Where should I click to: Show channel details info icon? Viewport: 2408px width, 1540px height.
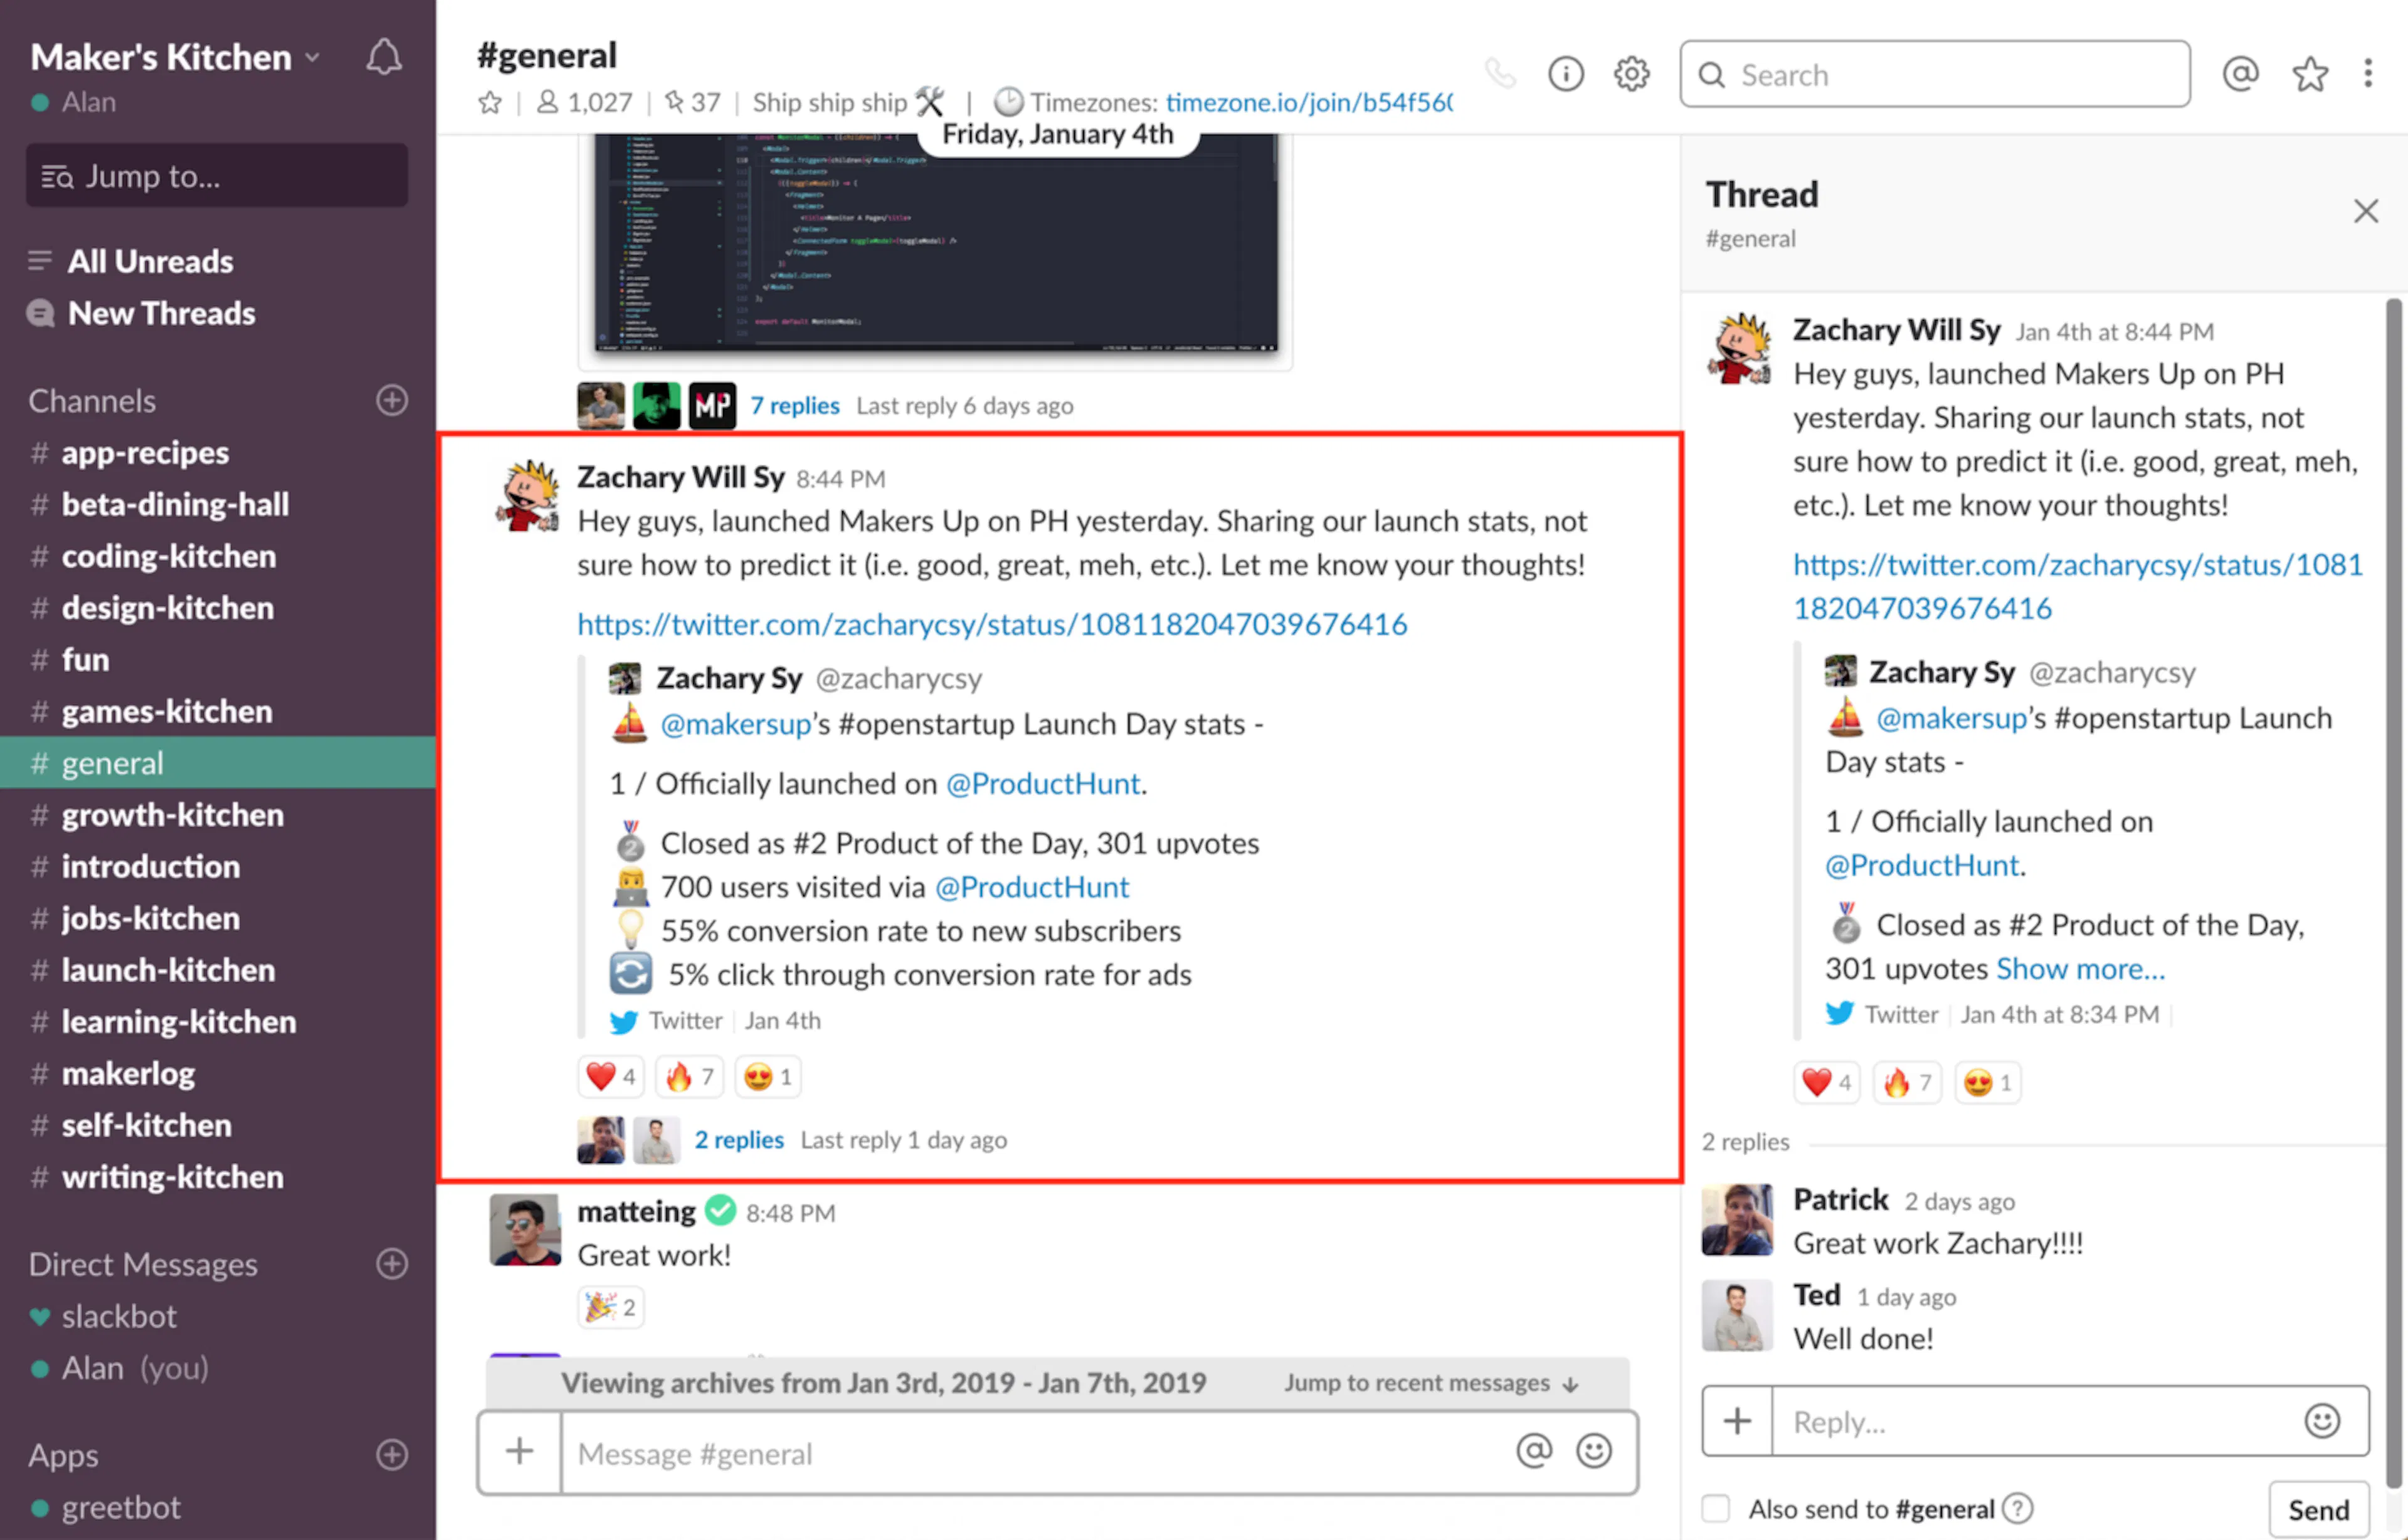pyautogui.click(x=1566, y=73)
